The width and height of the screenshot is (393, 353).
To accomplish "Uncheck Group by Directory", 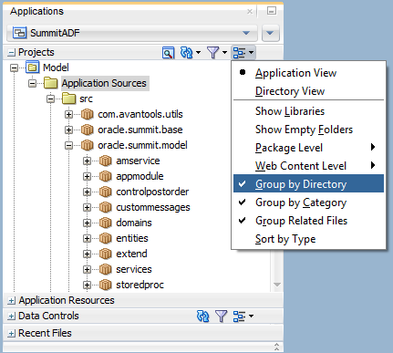I will (x=308, y=183).
